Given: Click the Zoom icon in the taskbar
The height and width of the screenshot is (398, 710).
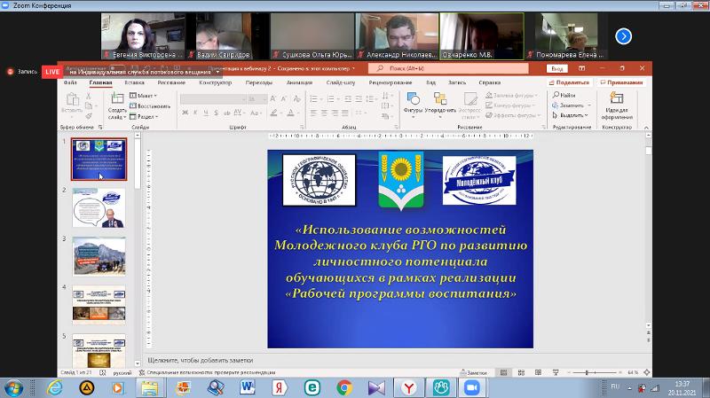Looking at the screenshot, I should coord(472,387).
